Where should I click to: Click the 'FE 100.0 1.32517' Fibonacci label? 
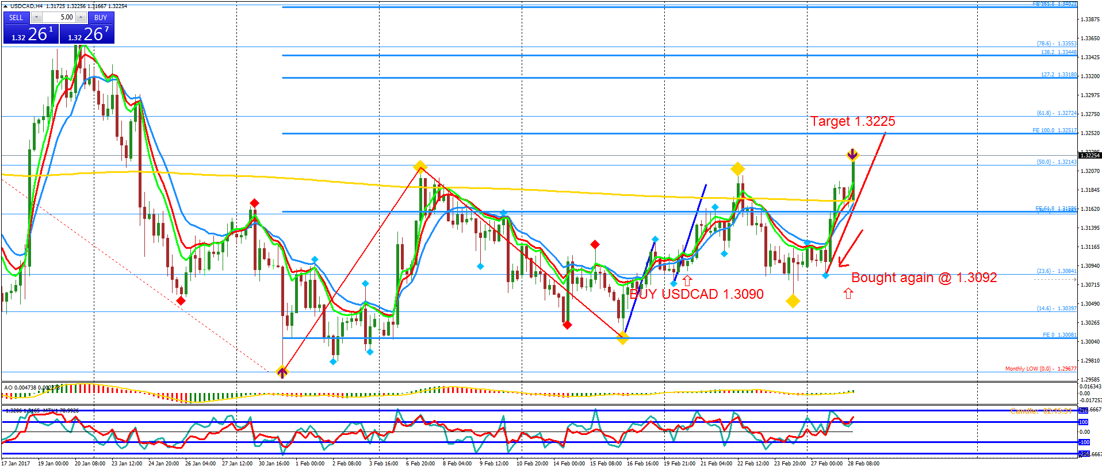click(1054, 130)
